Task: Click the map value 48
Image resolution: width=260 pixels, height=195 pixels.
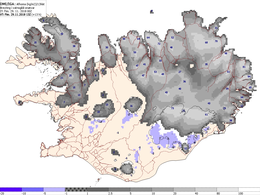Action: point(171,47)
